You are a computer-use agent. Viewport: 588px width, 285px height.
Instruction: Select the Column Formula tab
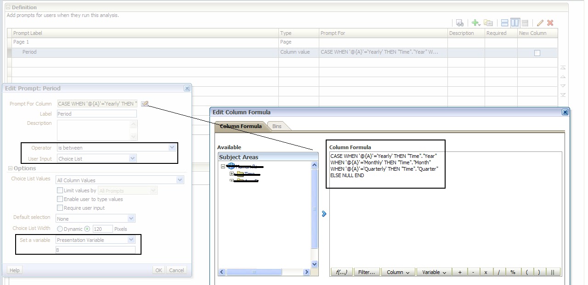[x=241, y=126]
